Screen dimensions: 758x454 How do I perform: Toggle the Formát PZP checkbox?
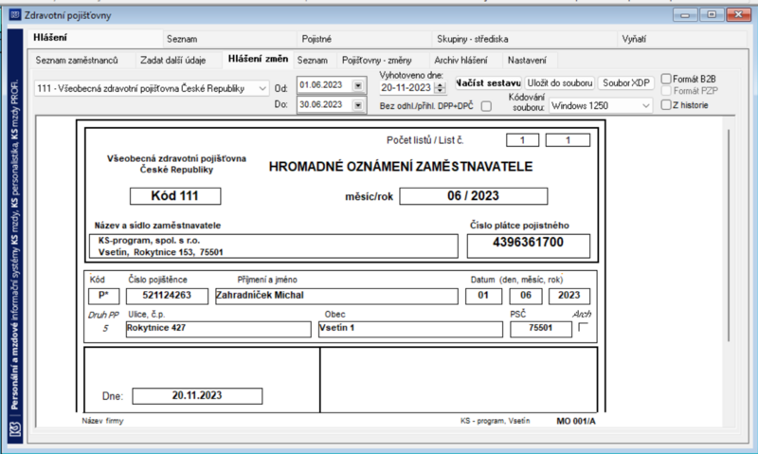(666, 91)
